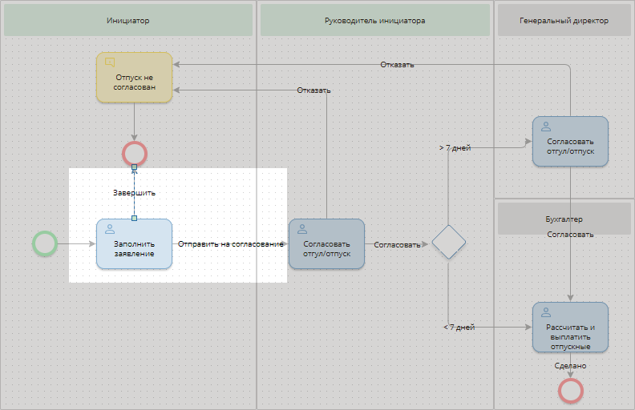This screenshot has height=410, width=635.
Task: Click the user icon in Заполнить заявление task
Action: pyautogui.click(x=111, y=228)
